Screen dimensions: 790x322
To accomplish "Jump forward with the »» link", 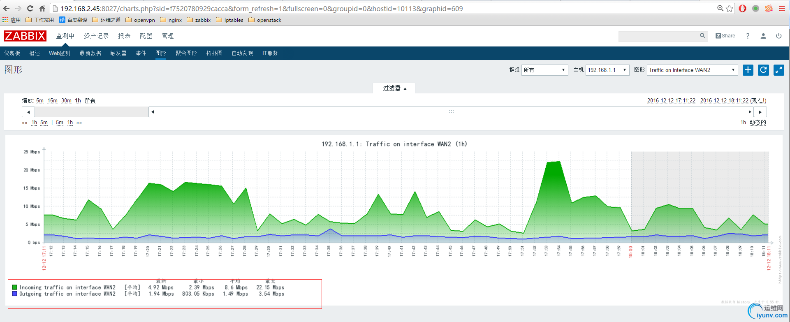I will [x=79, y=123].
